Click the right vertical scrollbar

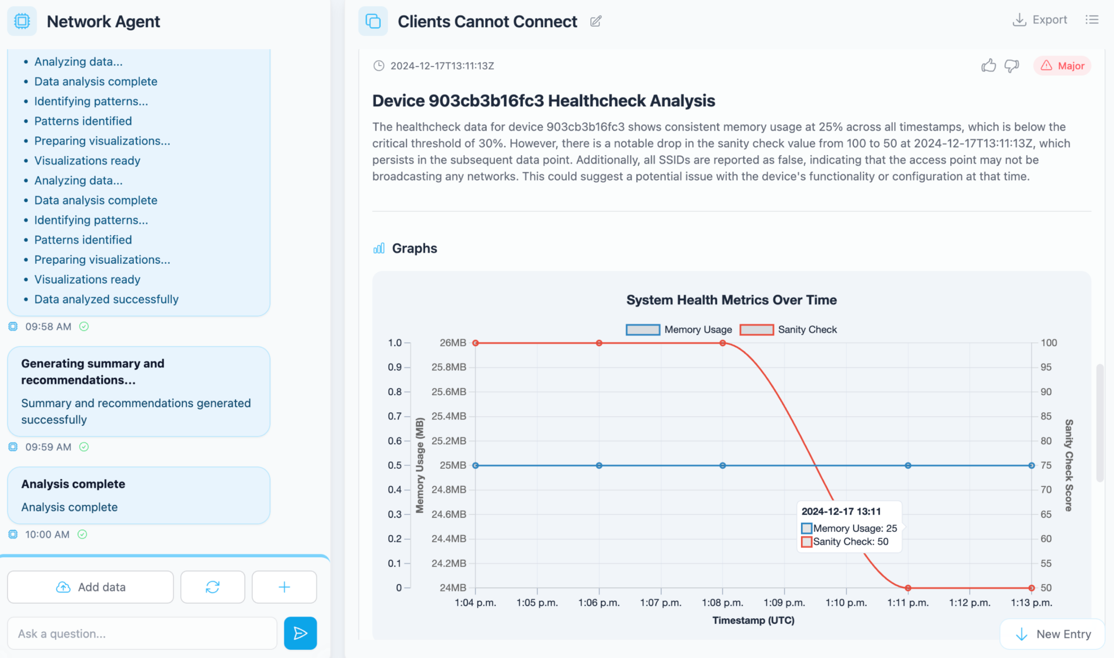point(1099,422)
